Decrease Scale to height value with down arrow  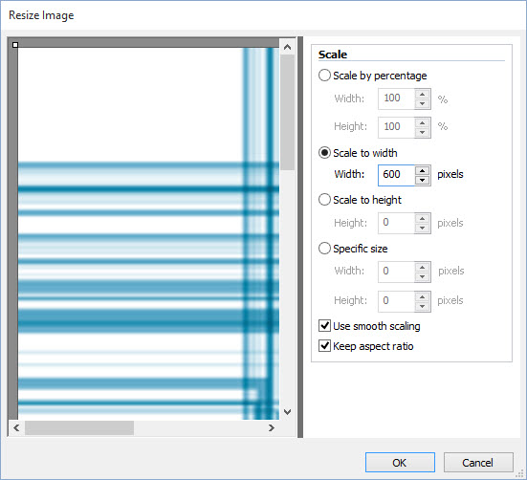coord(422,229)
